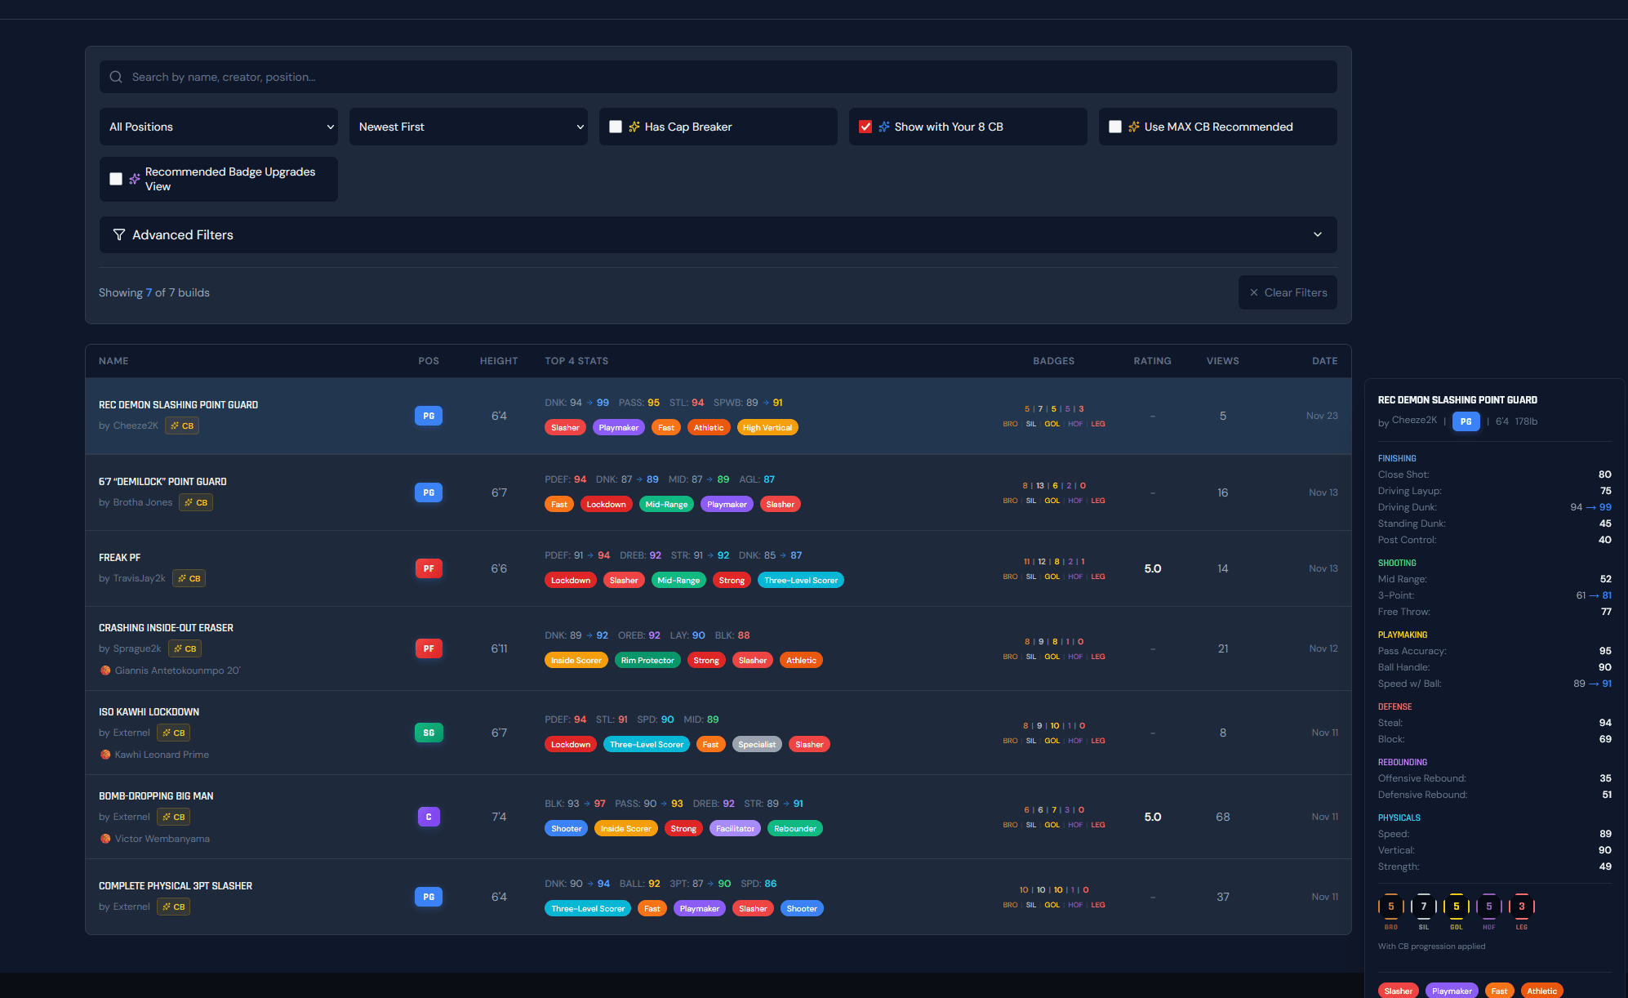The image size is (1628, 998).
Task: Click into the build search field
Action: [718, 77]
